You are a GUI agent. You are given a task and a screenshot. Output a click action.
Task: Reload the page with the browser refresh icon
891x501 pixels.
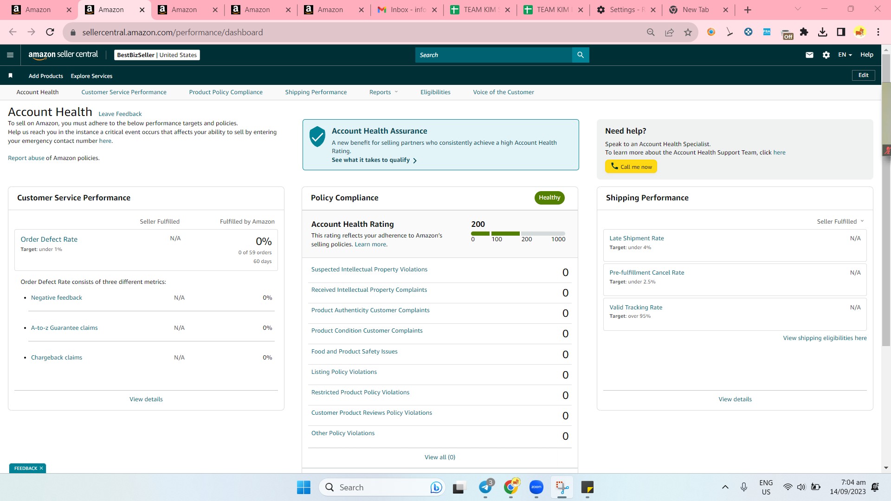pyautogui.click(x=50, y=32)
